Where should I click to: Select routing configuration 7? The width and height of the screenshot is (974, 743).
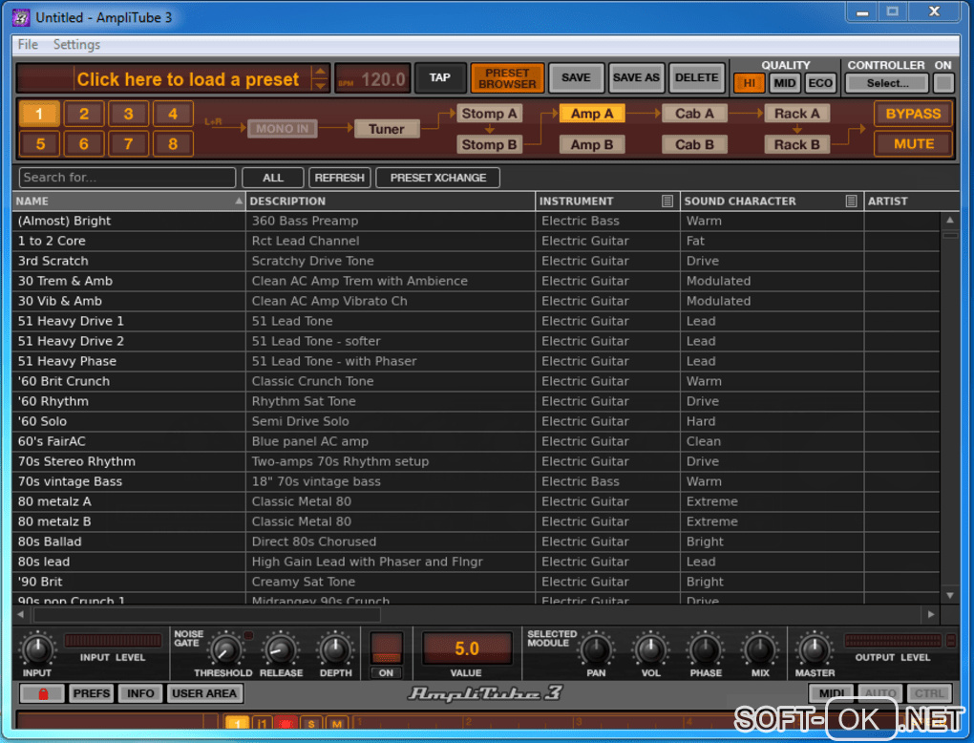[128, 143]
